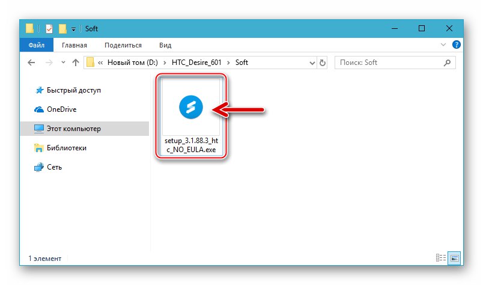Open Библиотеки in the navigation pane
The width and height of the screenshot is (483, 285).
point(60,148)
